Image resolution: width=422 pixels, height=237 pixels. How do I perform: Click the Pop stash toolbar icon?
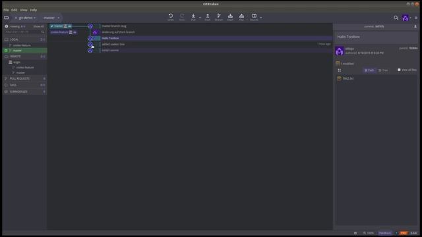[x=242, y=17]
